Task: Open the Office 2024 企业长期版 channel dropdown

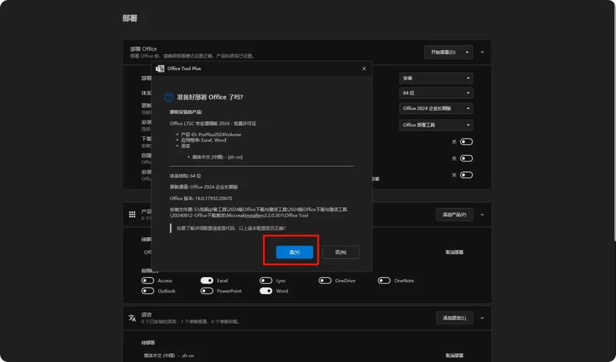Action: pos(436,108)
